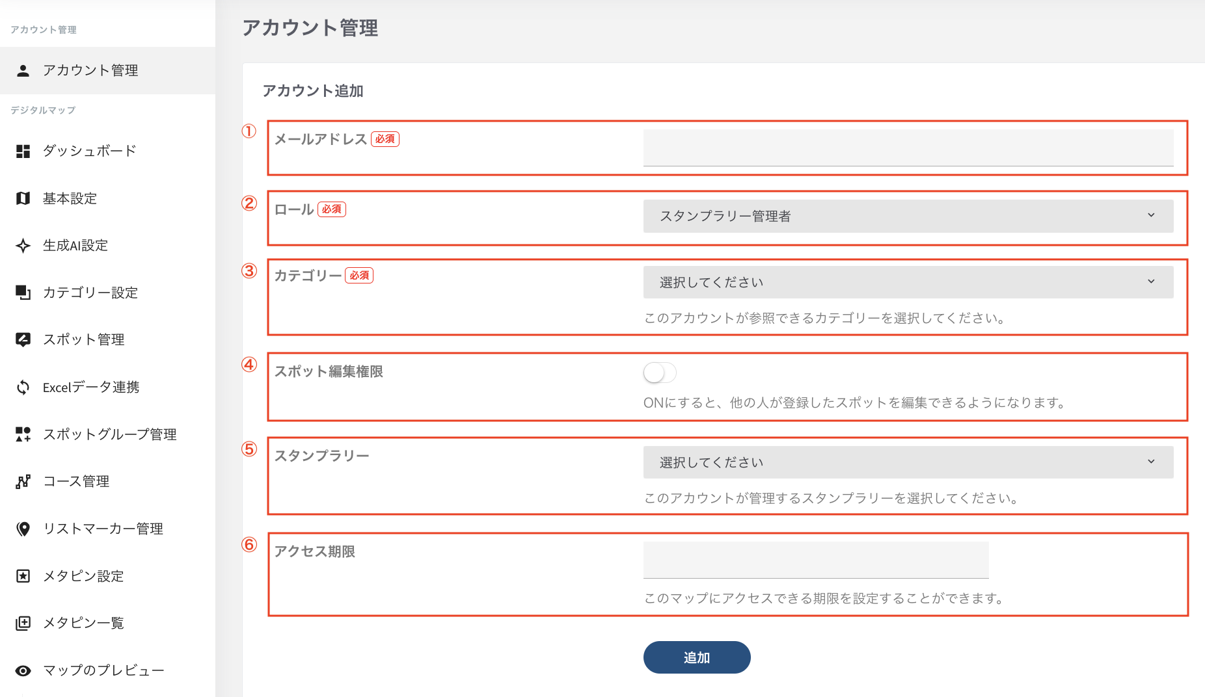Click the map icon beside 基本設定
Image resolution: width=1205 pixels, height=697 pixels.
click(23, 198)
